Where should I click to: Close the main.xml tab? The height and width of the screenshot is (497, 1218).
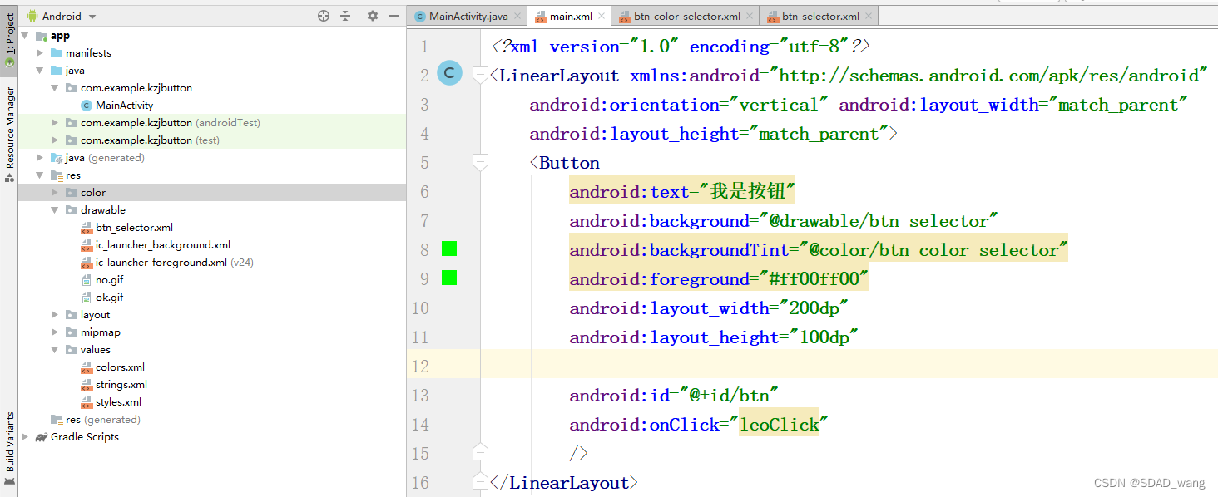pos(603,16)
